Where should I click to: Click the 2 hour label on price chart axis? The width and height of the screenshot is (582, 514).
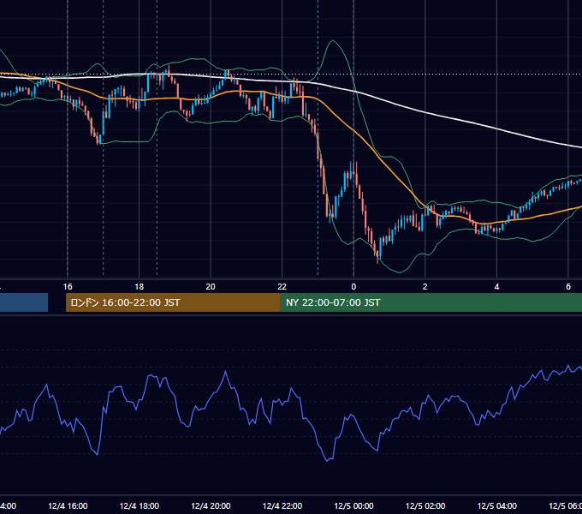tap(425, 287)
